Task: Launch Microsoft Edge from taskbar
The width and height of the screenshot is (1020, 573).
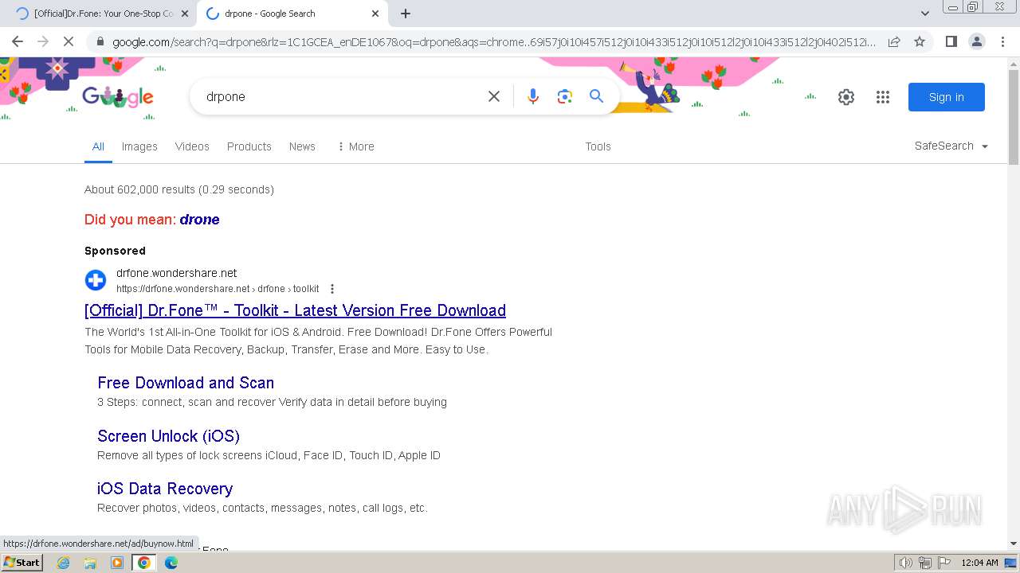Action: [171, 563]
